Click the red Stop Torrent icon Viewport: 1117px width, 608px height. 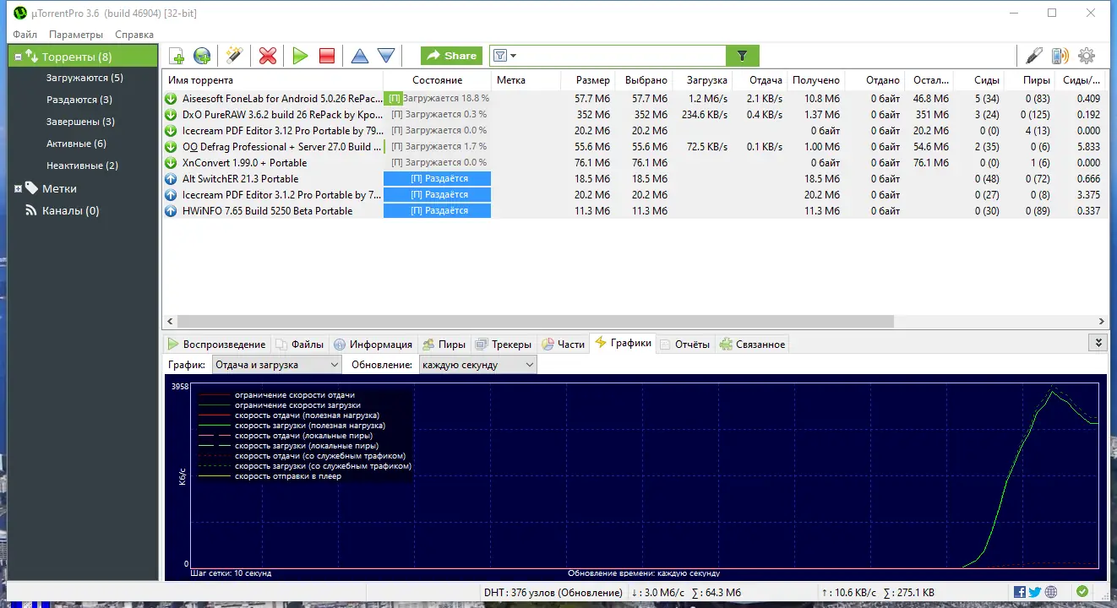tap(327, 56)
